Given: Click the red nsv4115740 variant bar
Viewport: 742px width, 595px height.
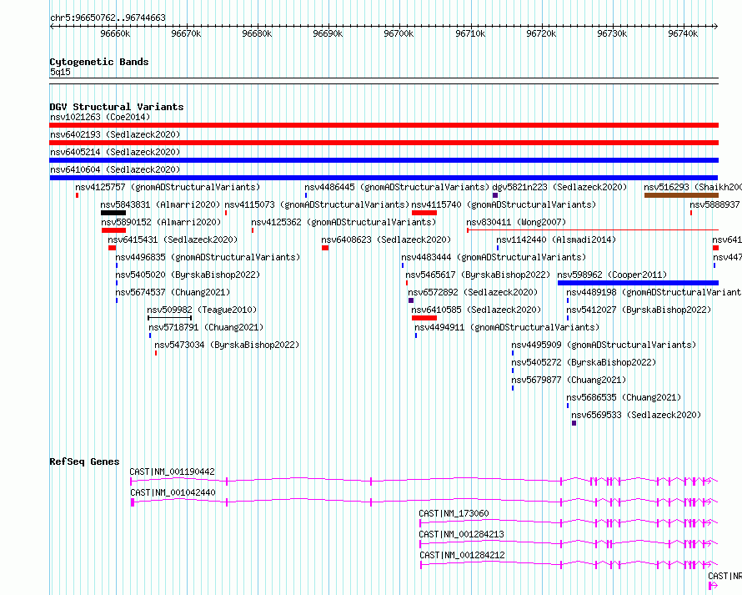Looking at the screenshot, I should coord(424,213).
